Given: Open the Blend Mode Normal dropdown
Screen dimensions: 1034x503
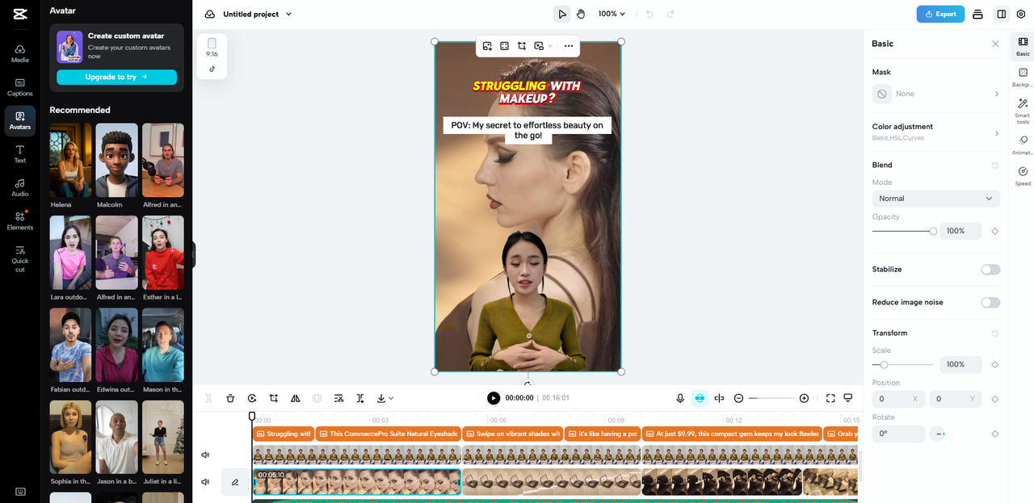Looking at the screenshot, I should (x=936, y=199).
